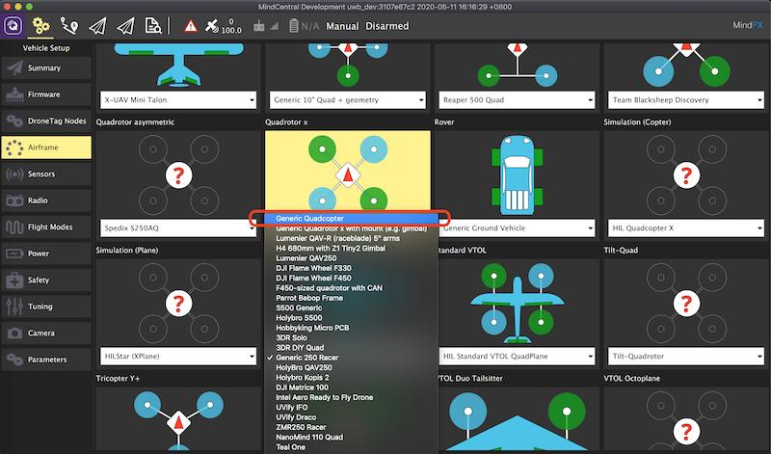Open the Radio setup page
The width and height of the screenshot is (771, 454).
tap(46, 200)
